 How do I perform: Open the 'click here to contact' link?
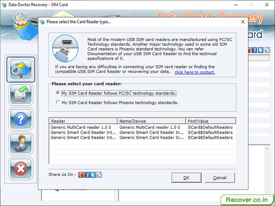(x=194, y=72)
